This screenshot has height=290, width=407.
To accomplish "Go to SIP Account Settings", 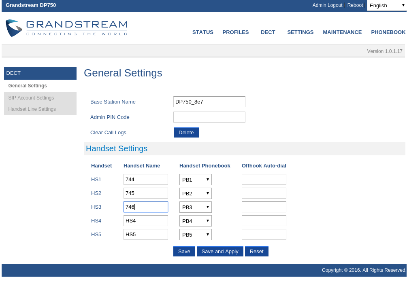I will coord(31,98).
